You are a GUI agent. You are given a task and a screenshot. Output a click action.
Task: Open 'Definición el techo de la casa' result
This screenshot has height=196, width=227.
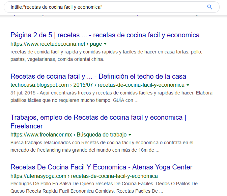(x=98, y=76)
